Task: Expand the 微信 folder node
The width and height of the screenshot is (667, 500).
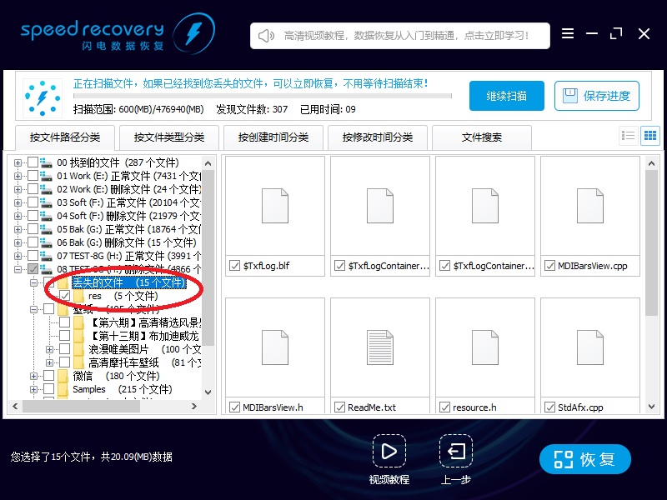Action: coord(34,376)
